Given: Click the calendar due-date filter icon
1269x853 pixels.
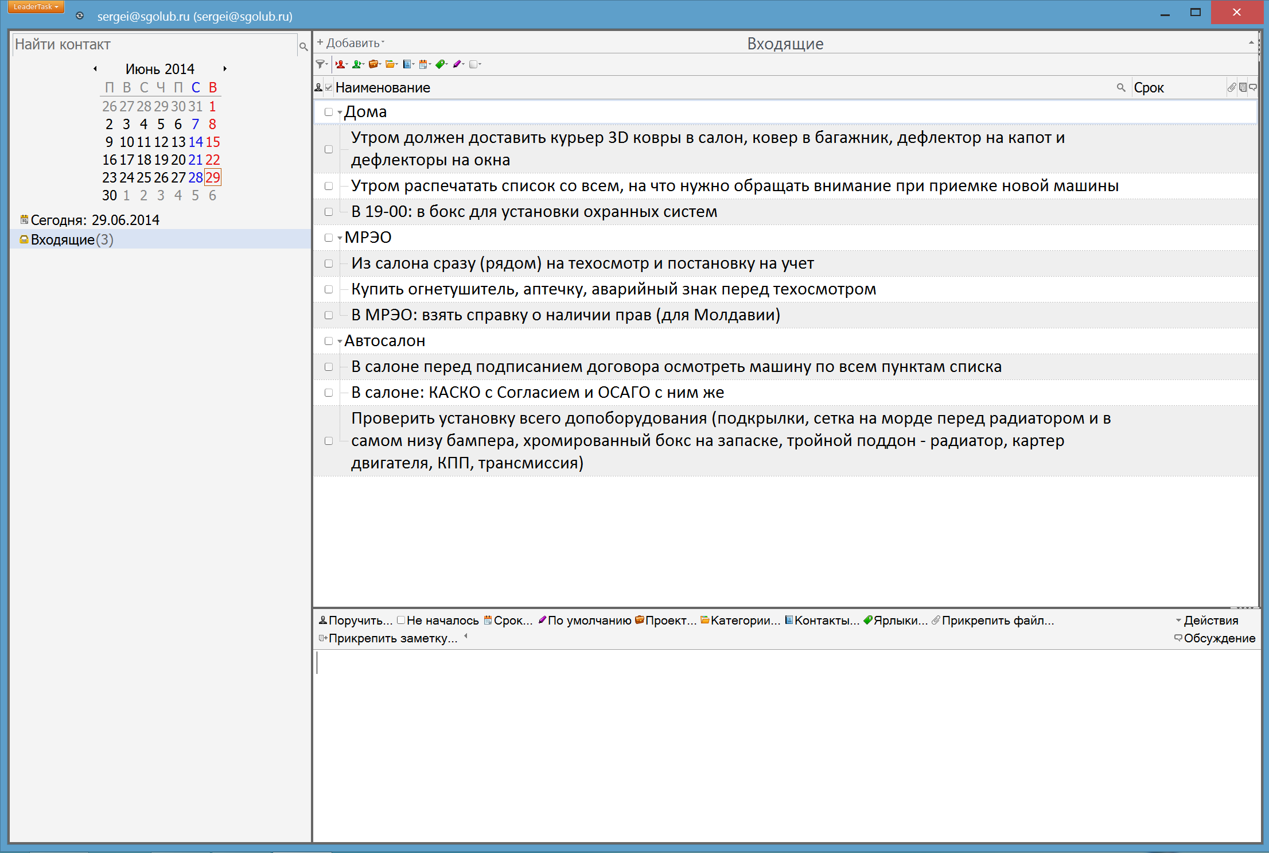Looking at the screenshot, I should [423, 64].
